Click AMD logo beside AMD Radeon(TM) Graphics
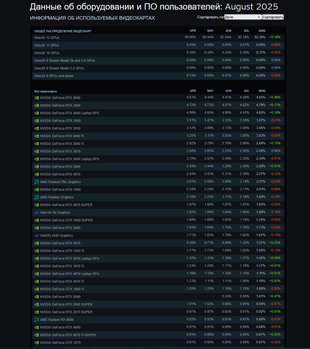The height and width of the screenshot is (349, 310). (37, 182)
